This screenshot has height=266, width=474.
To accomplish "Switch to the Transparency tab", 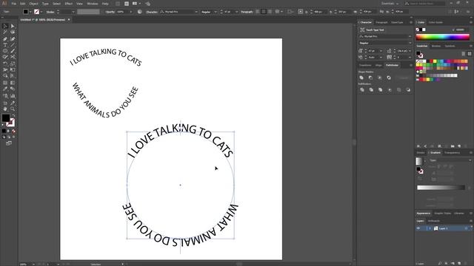I will (x=452, y=153).
